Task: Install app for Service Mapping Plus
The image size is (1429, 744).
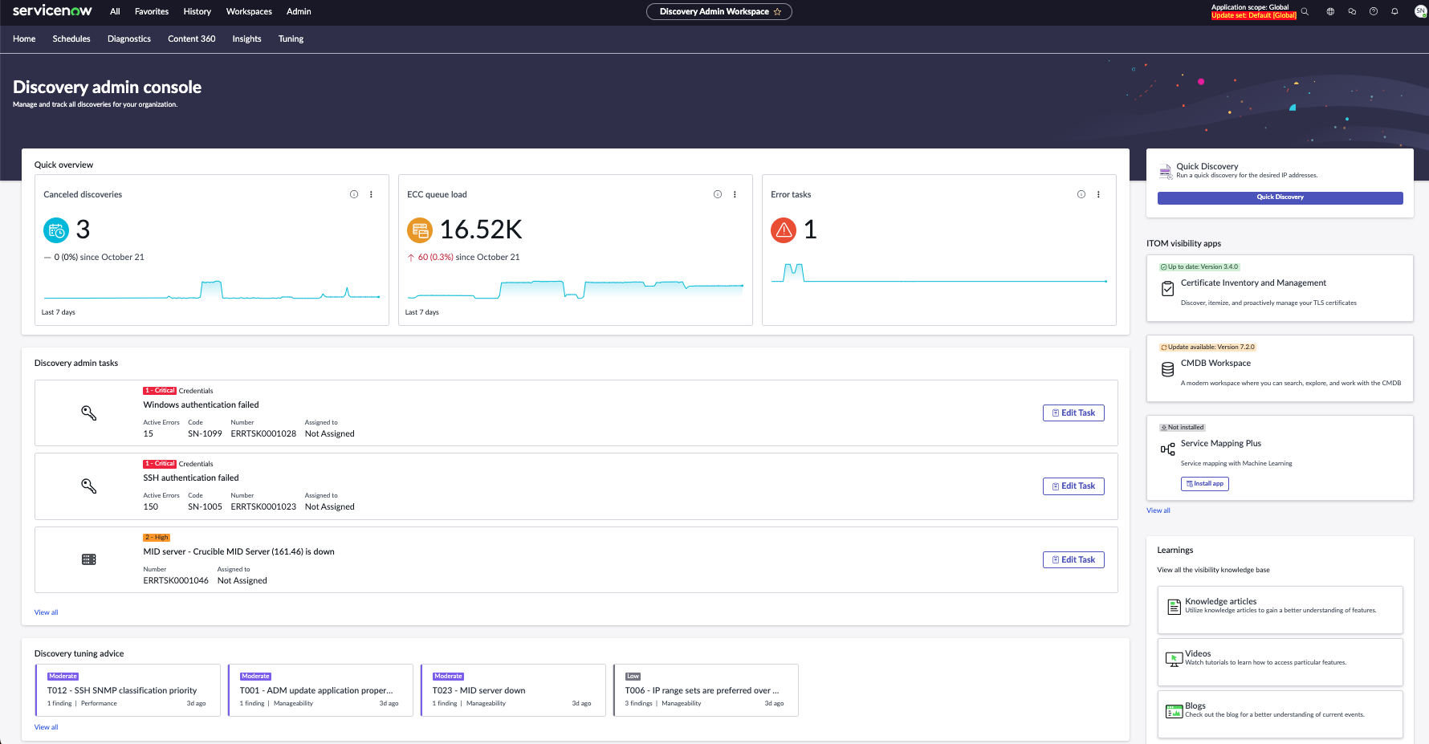Action: pyautogui.click(x=1204, y=483)
